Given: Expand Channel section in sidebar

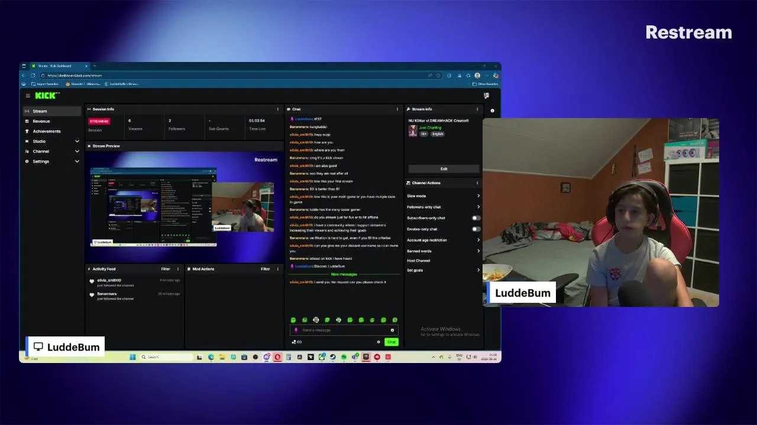Looking at the screenshot, I should tap(77, 152).
